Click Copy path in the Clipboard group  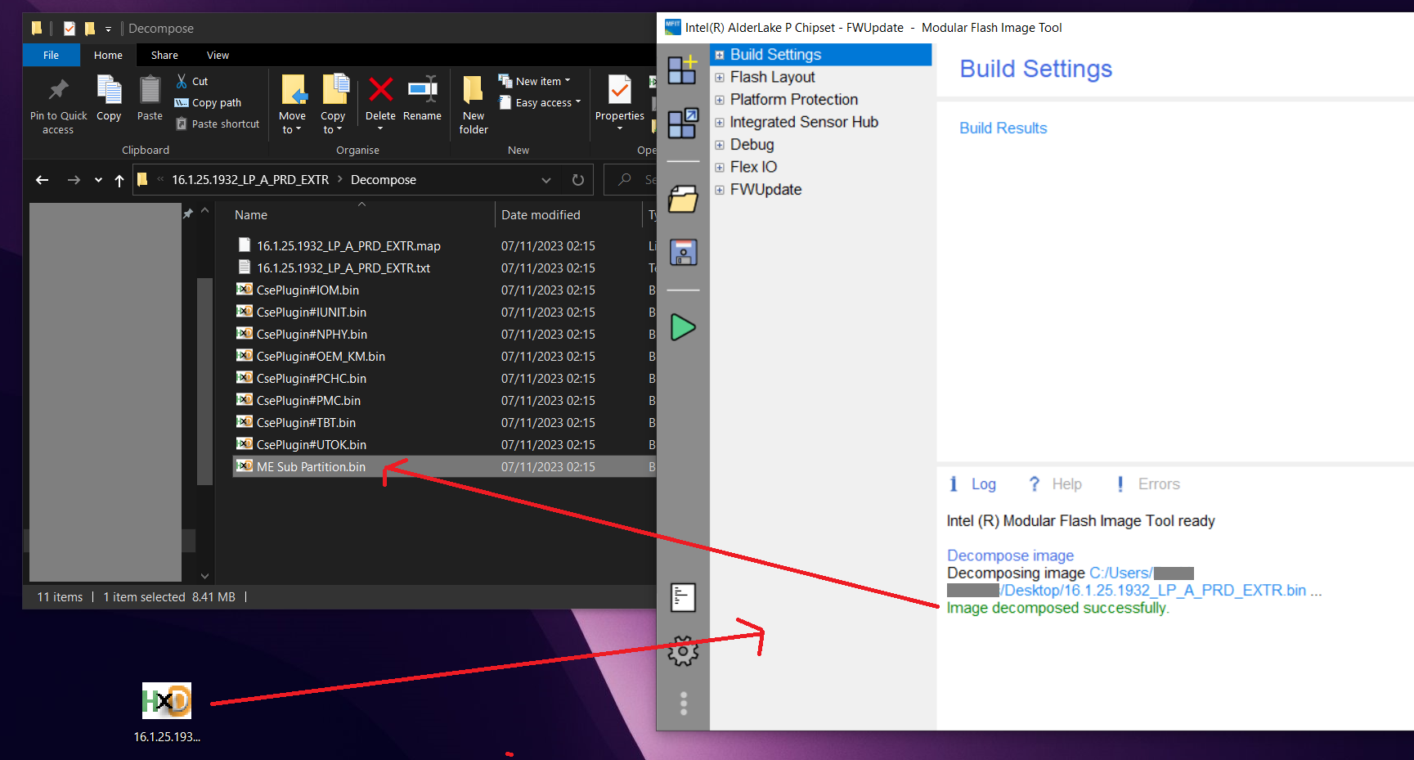tap(208, 102)
